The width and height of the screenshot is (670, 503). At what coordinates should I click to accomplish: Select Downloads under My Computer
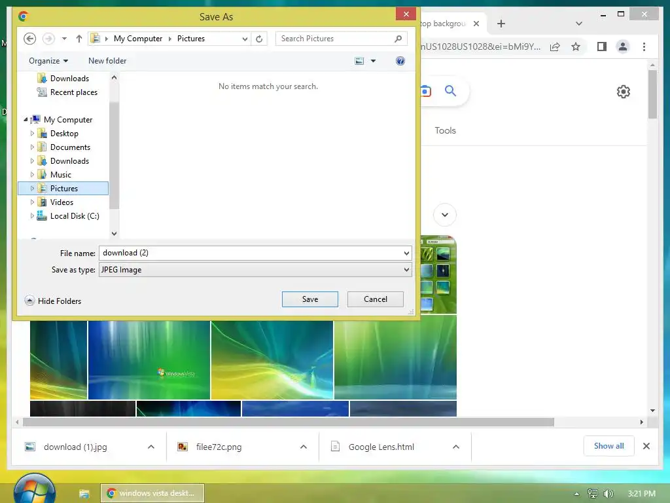[69, 161]
